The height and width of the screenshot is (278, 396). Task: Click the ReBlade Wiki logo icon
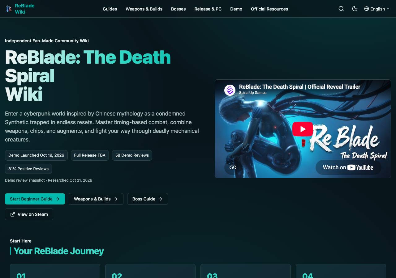coord(8,9)
